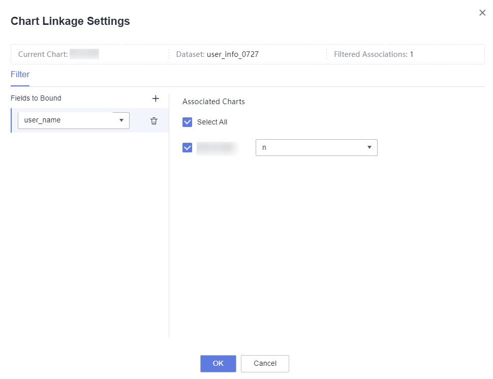This screenshot has height=379, width=493.
Task: Click the arrow on the user_name combo box
Action: tap(121, 120)
